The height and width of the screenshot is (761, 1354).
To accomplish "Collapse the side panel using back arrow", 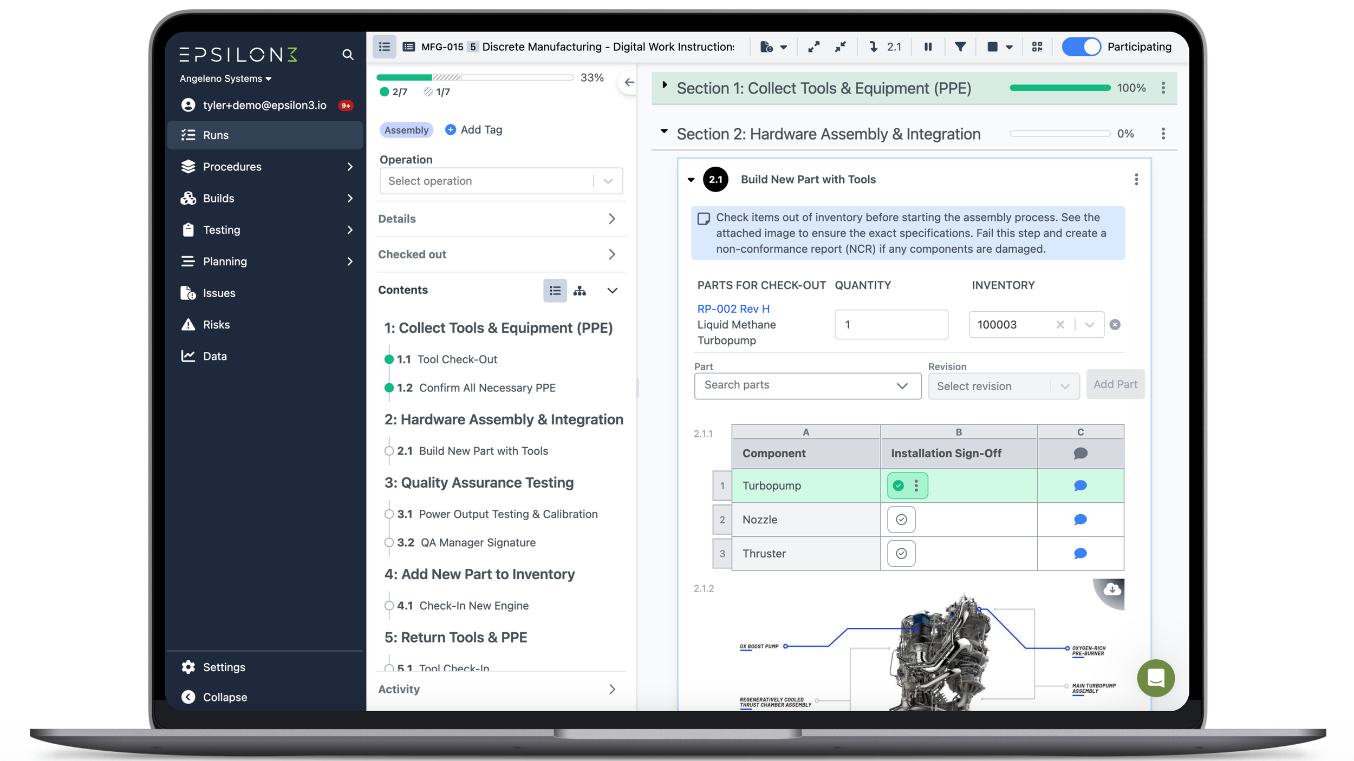I will click(x=629, y=82).
